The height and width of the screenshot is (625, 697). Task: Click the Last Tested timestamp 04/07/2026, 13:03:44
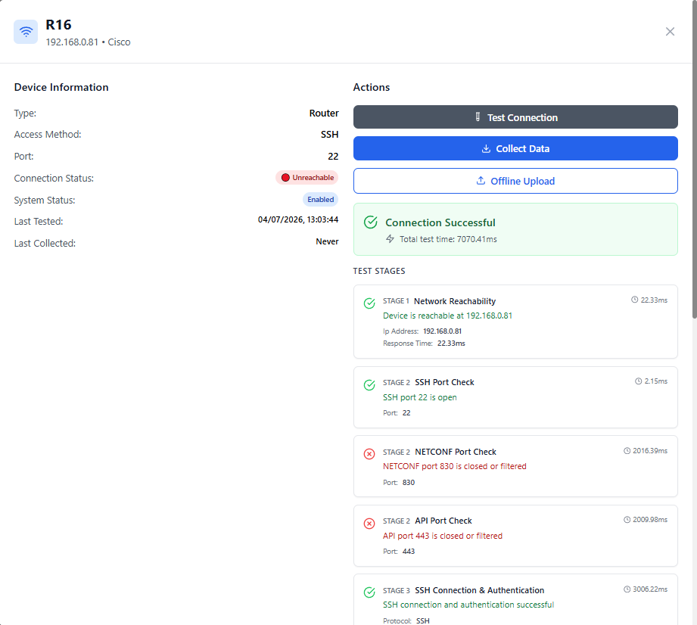click(298, 219)
